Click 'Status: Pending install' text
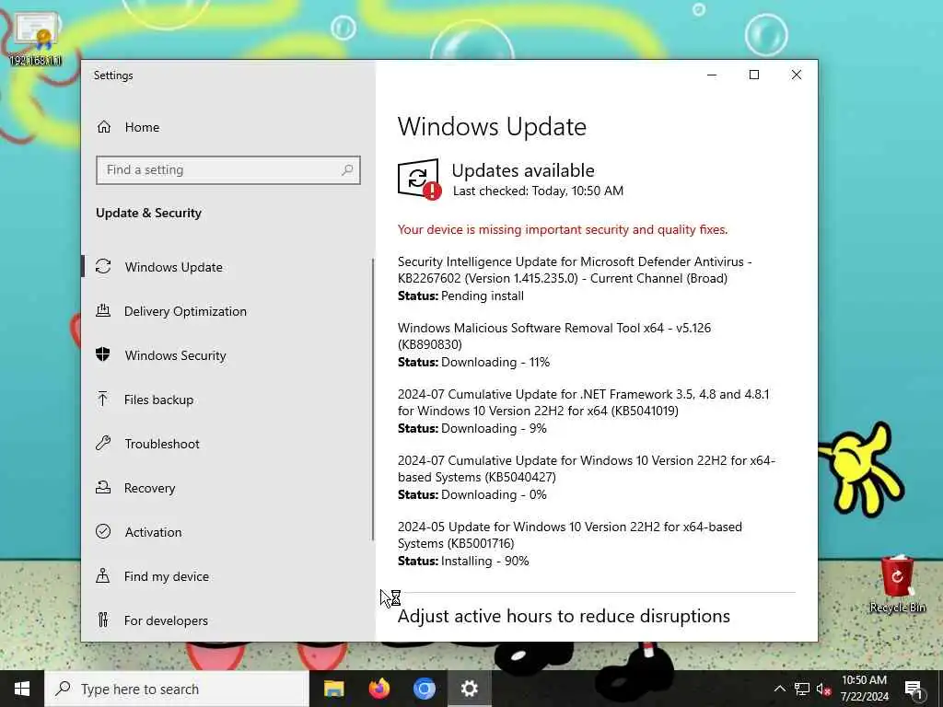943x707 pixels. tap(460, 296)
